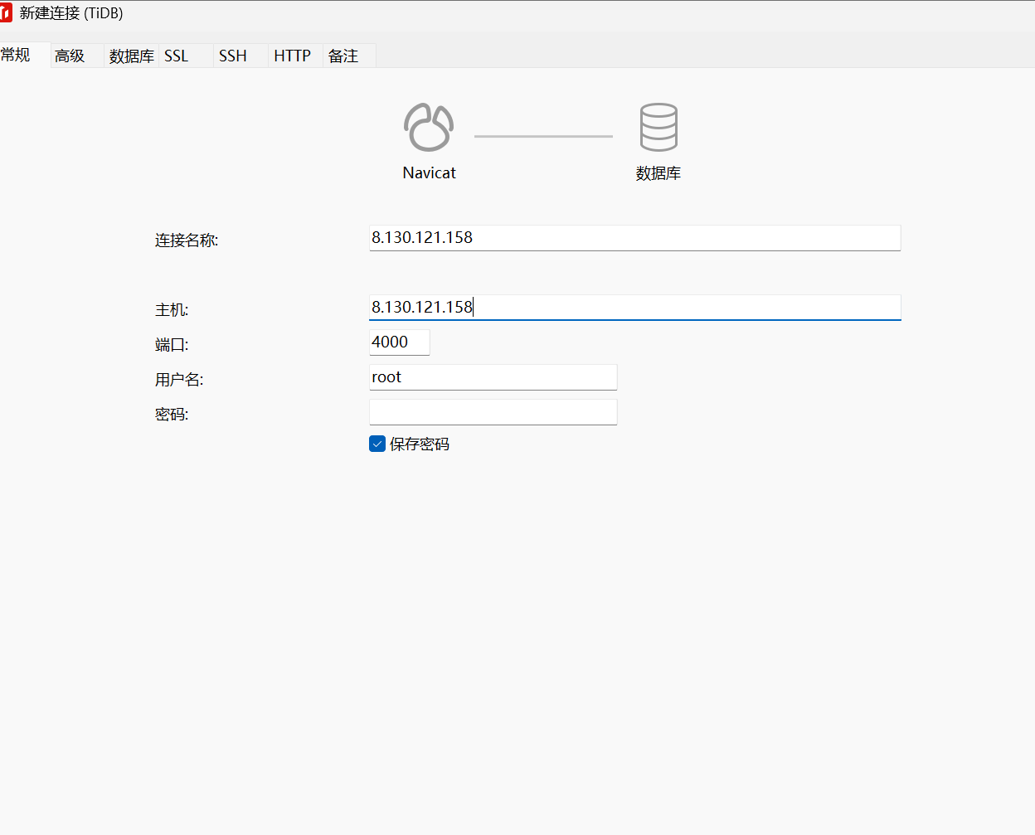Click the 连接名称: label
Viewport: 1035px width, 835px height.
point(187,240)
